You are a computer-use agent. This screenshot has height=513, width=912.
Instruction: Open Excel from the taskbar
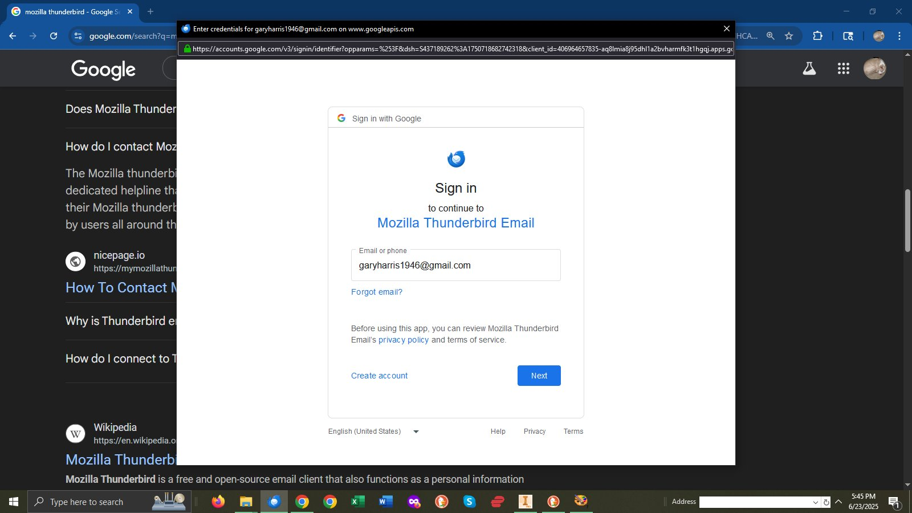[357, 502]
